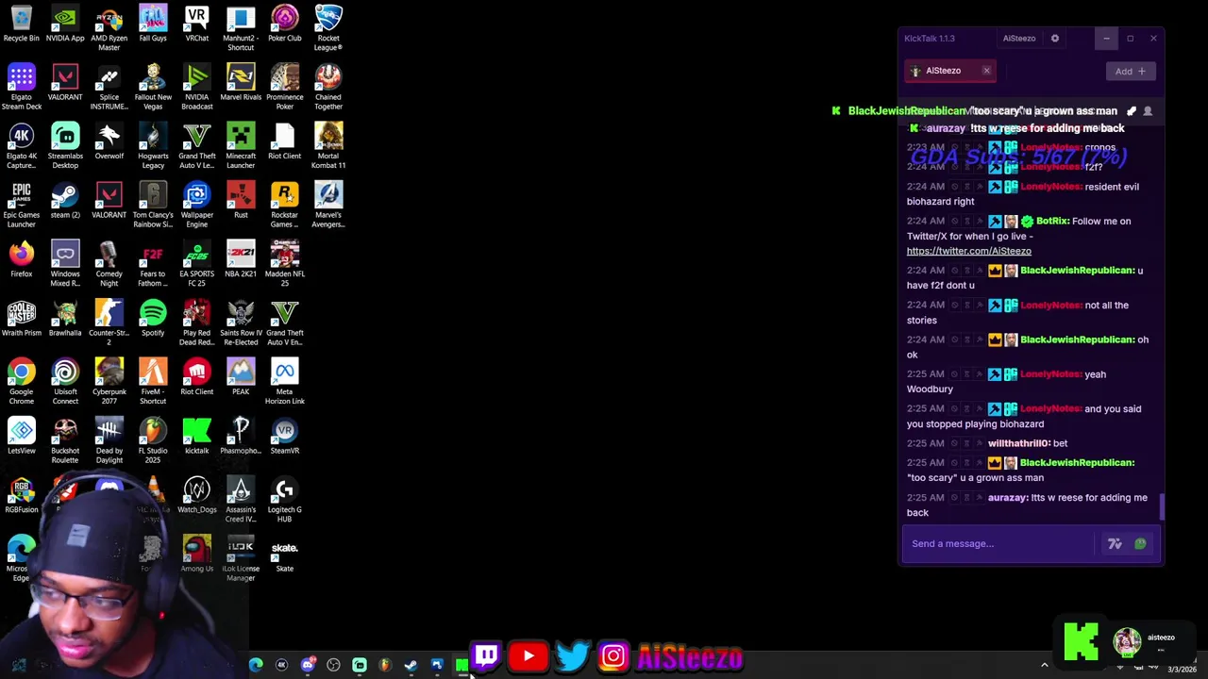
Task: Launch Firefox from desktop
Action: [21, 260]
